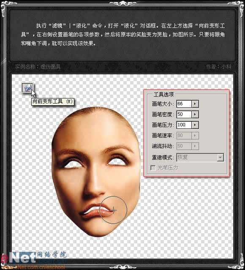Click the 画笔大小 field showing 66
Viewport: 245px width, 270px height.
(184, 104)
